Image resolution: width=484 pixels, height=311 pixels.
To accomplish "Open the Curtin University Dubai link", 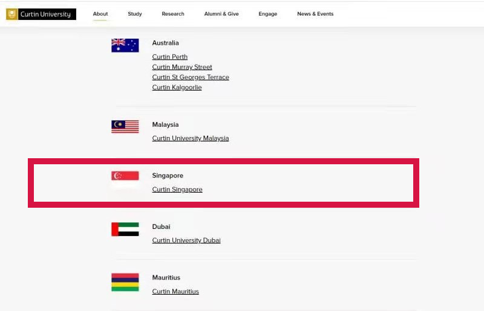I will [x=186, y=240].
